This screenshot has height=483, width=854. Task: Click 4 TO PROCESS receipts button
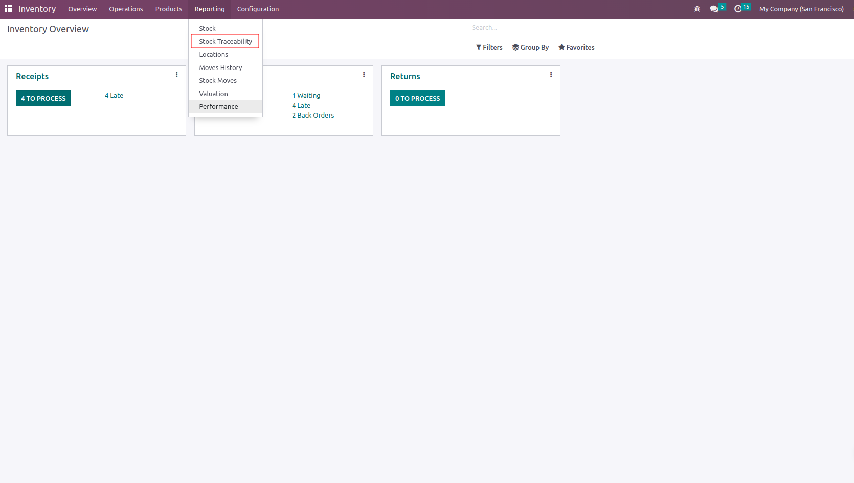click(x=43, y=99)
